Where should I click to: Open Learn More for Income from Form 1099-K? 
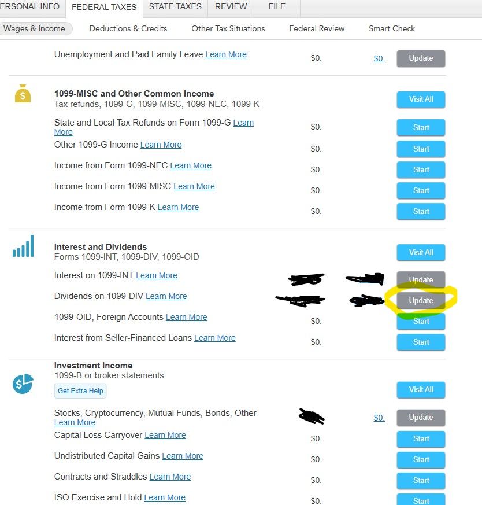click(178, 207)
